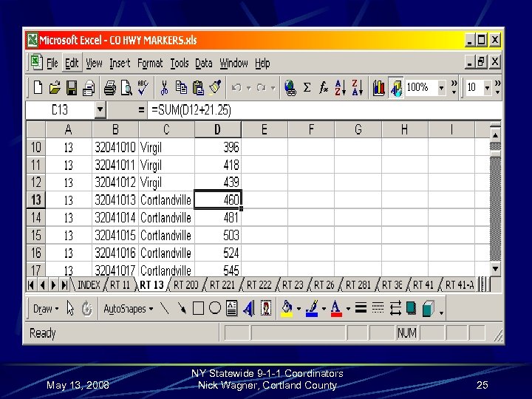The width and height of the screenshot is (532, 399).
Task: Apply AutoSum with the sigma icon
Action: tap(307, 88)
